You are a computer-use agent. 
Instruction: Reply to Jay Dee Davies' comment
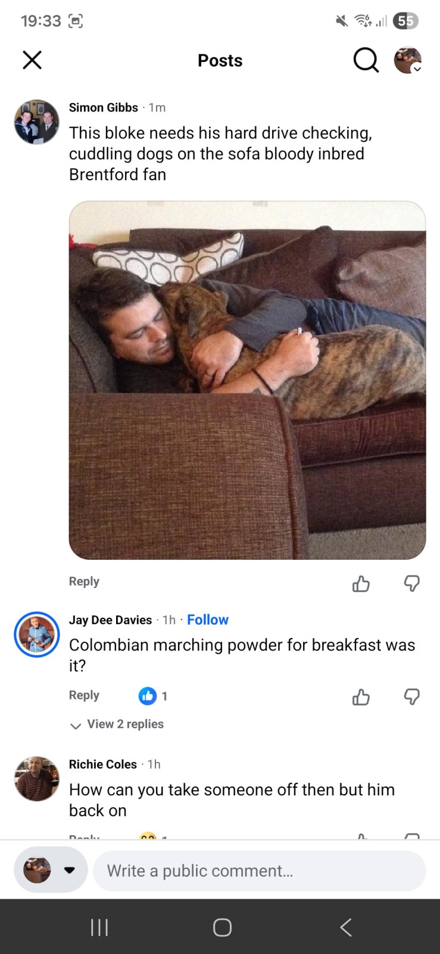click(x=84, y=695)
